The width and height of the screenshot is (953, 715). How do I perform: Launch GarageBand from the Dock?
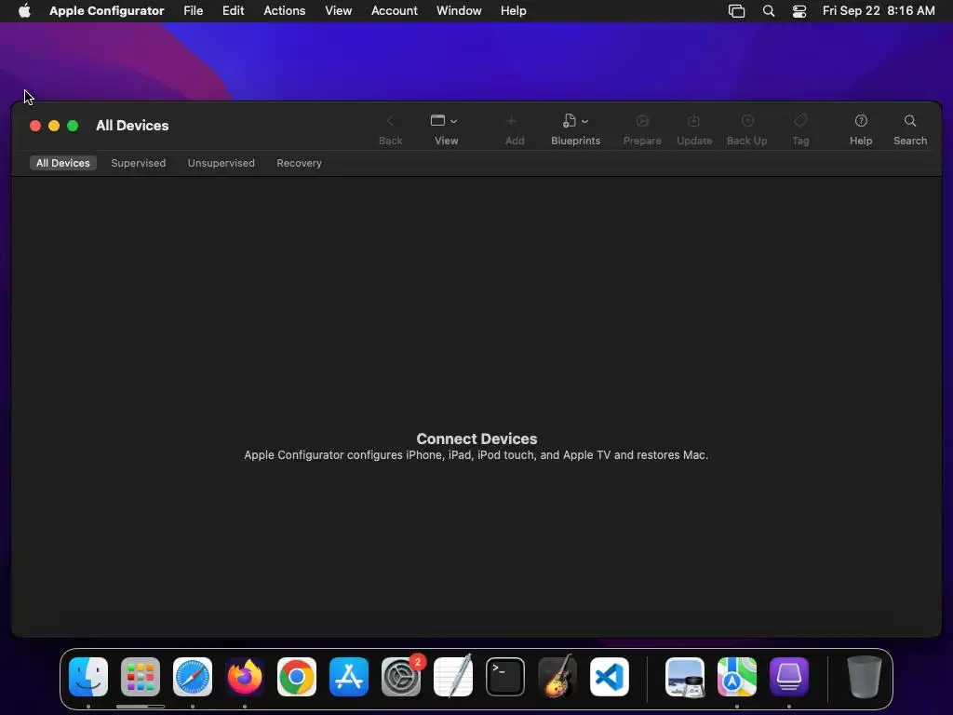tap(557, 676)
